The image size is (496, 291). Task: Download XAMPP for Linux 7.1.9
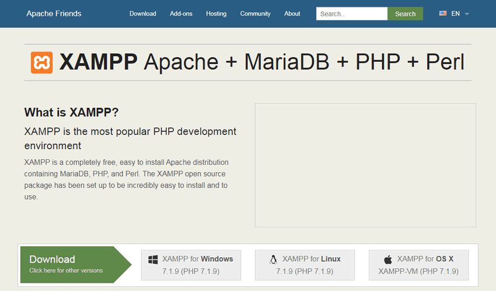[305, 265]
